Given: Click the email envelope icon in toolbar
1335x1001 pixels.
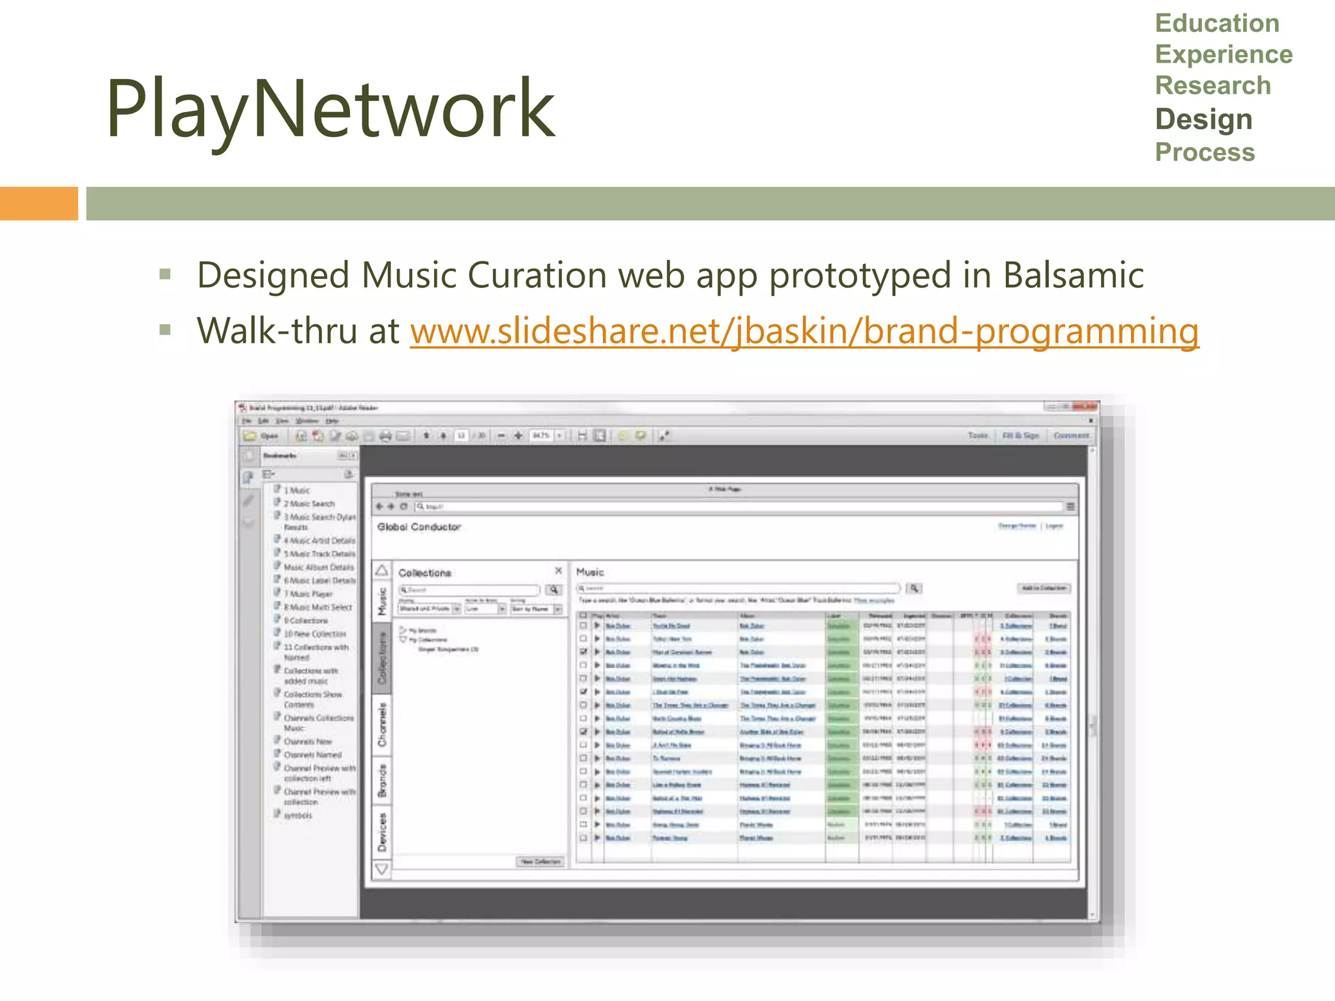Looking at the screenshot, I should [403, 435].
